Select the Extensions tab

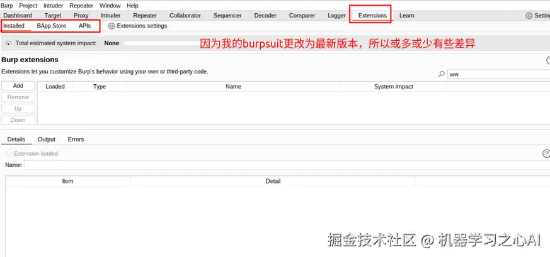coord(372,15)
